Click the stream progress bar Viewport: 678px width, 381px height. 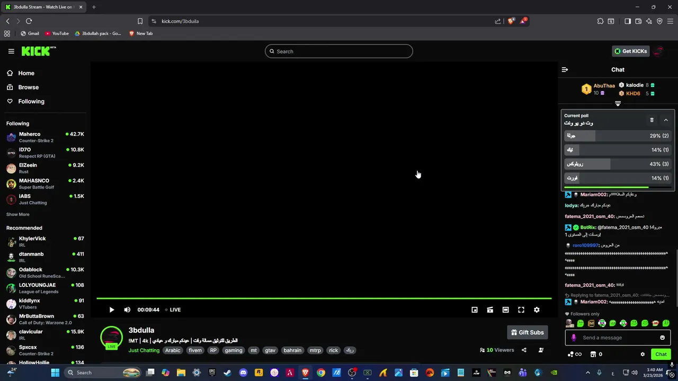pyautogui.click(x=324, y=298)
